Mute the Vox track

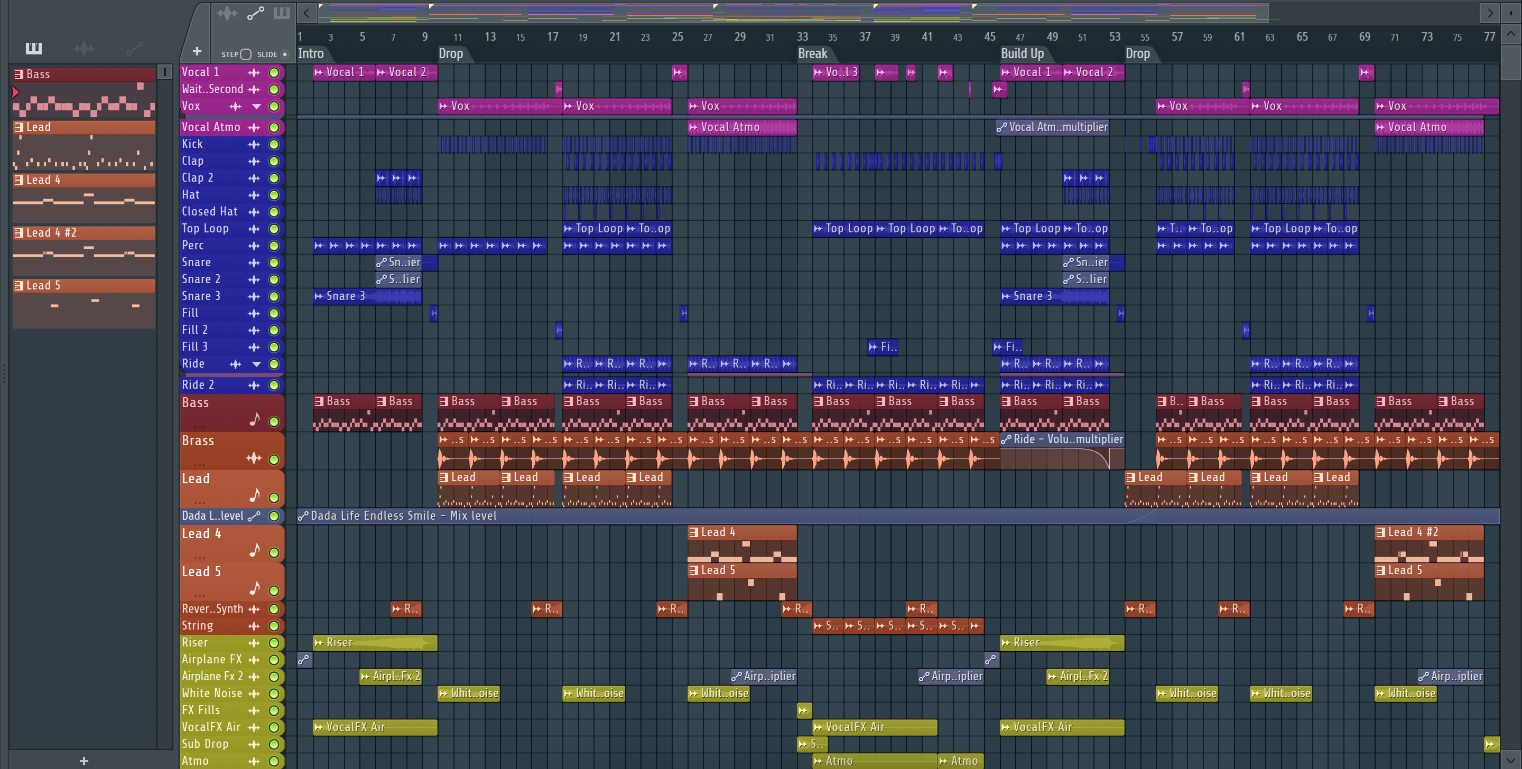point(274,107)
